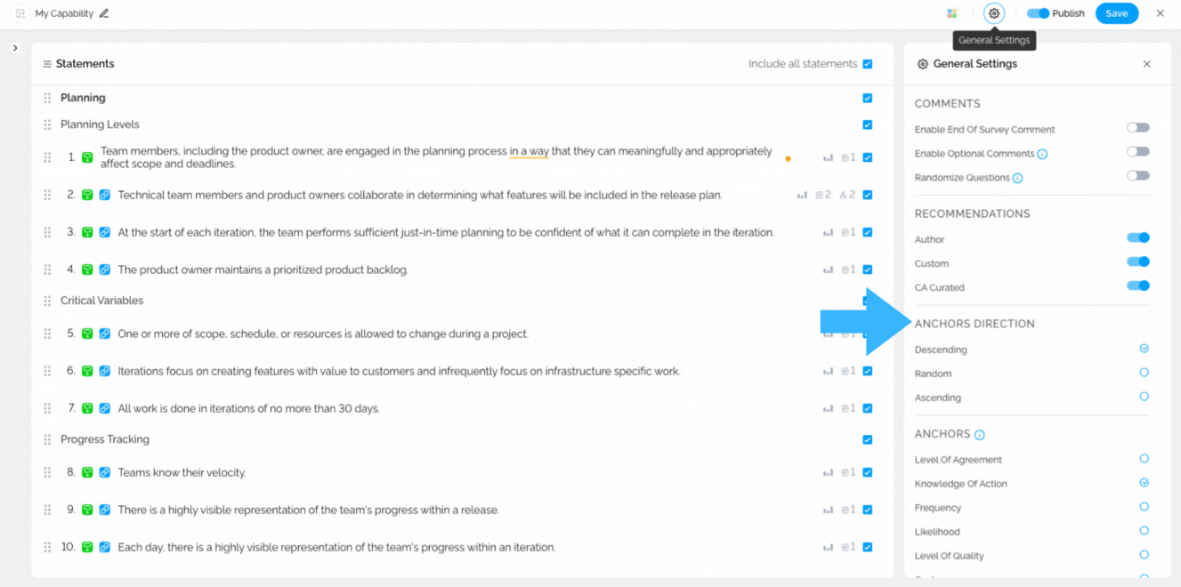Uncheck the Include all statements checkbox
Image resolution: width=1181 pixels, height=587 pixels.
(868, 64)
